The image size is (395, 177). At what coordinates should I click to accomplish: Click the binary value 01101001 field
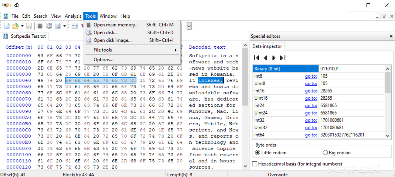352,69
